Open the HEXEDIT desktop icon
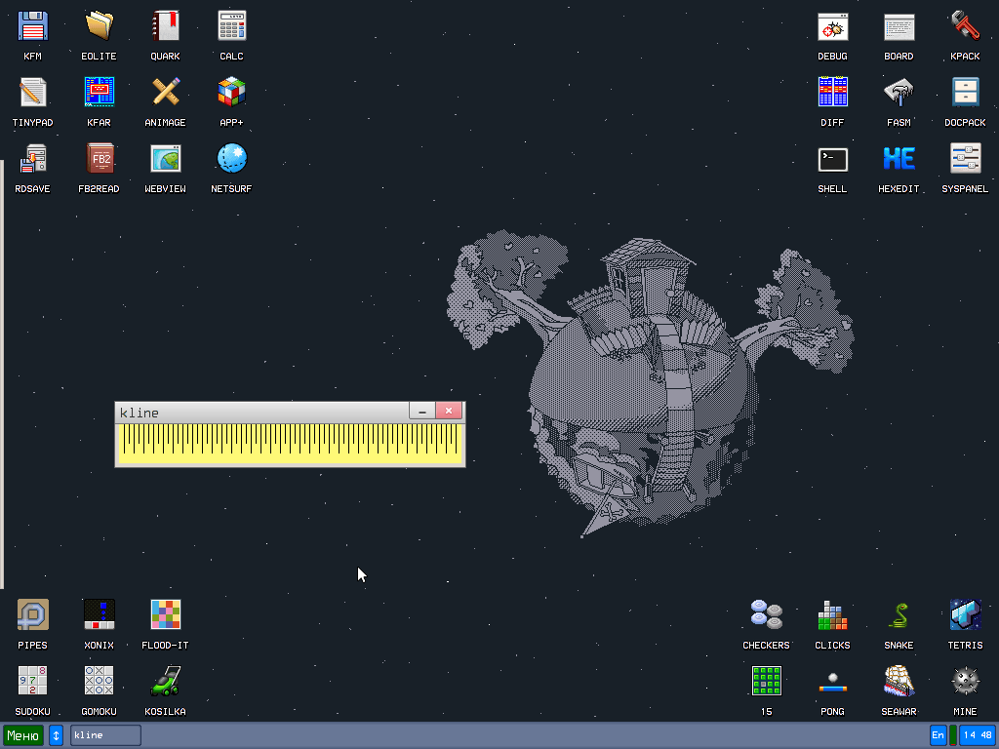 [899, 159]
